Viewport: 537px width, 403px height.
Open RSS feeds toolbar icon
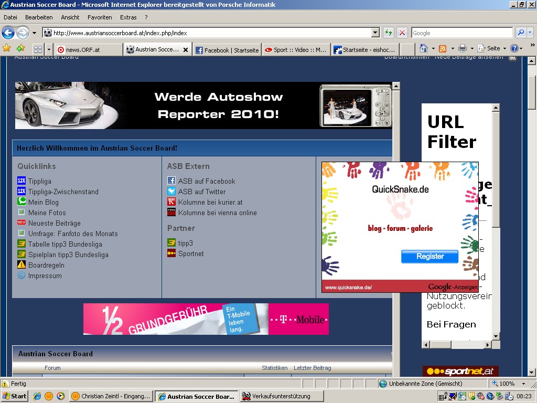coord(443,49)
